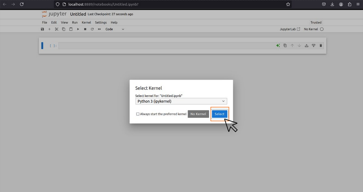Open the File menu

pos(44,22)
